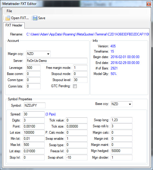Focus the Tick value field
Viewport: 153px width, 170px height.
pyautogui.click(x=76, y=120)
